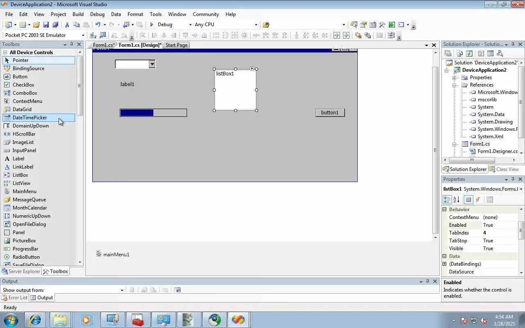The image size is (525, 328).
Task: Click Center Horizontally layout icon
Action: [337, 35]
